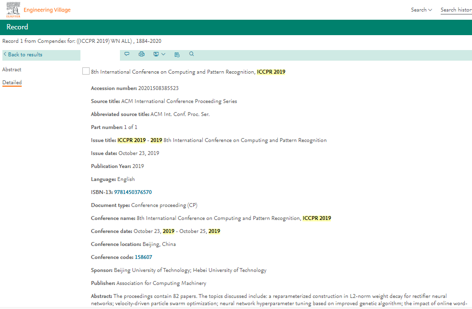This screenshot has width=472, height=309.
Task: Click the highlighted ICCPR 2019 in title
Action: (x=271, y=72)
